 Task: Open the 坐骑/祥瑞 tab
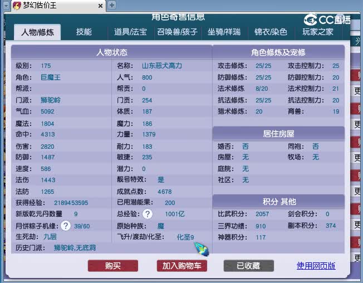coord(224,32)
